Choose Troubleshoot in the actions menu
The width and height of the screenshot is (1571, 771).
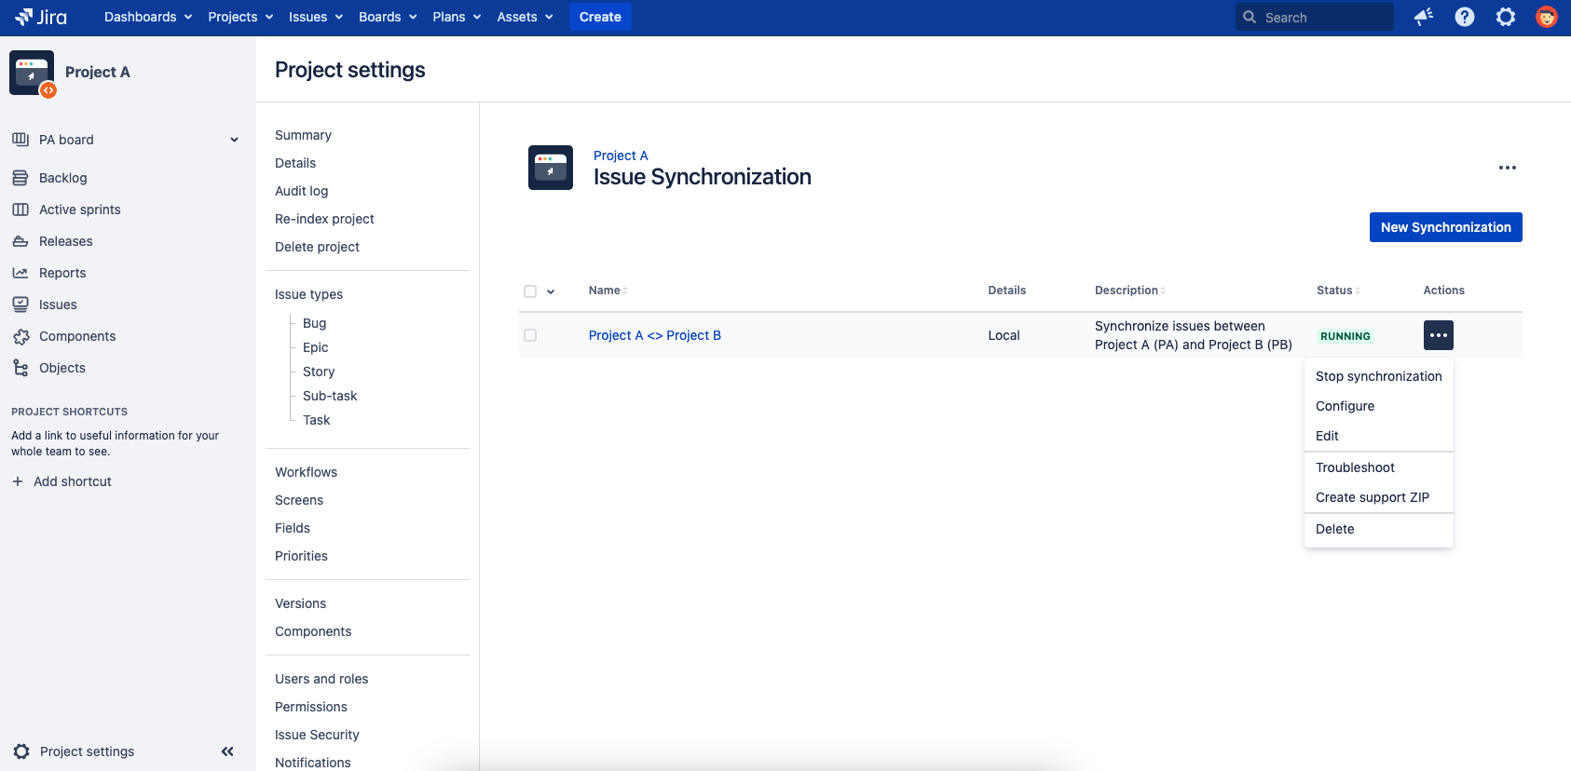point(1355,467)
